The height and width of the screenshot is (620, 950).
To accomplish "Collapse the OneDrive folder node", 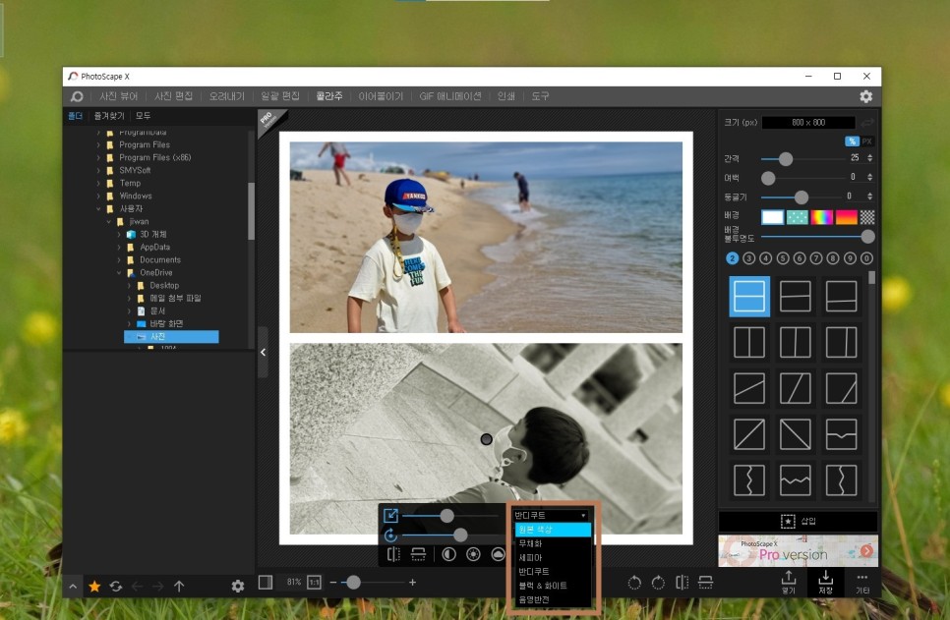I will 119,272.
